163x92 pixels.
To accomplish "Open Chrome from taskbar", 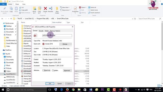I will [73, 90].
